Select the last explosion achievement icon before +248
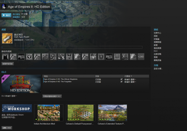The width and height of the screenshot is (187, 131). (x=133, y=57)
